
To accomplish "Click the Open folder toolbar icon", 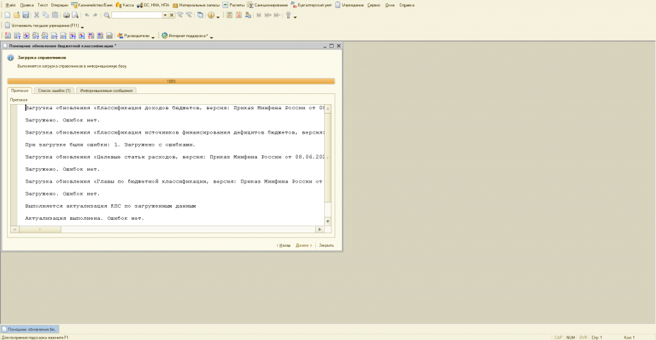I will (16, 15).
